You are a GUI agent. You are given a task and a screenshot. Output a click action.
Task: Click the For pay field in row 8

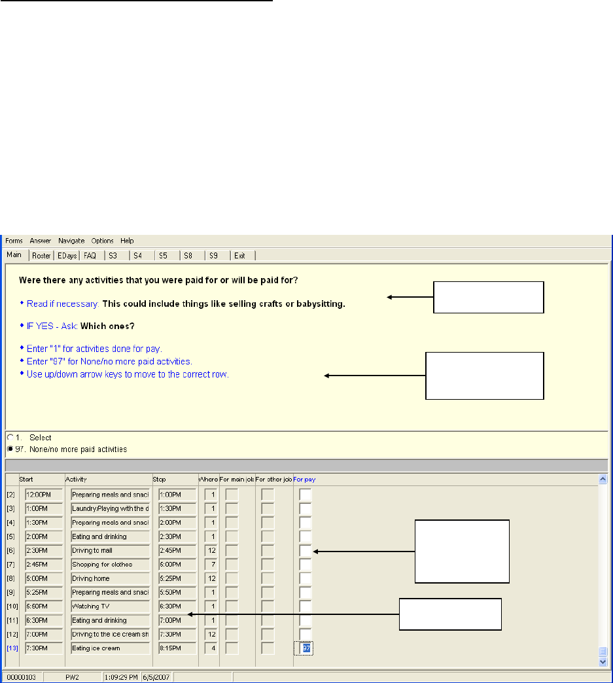(306, 578)
